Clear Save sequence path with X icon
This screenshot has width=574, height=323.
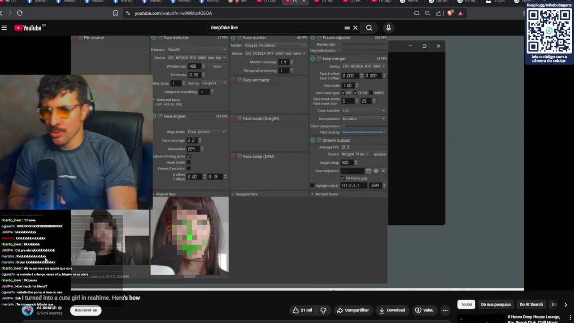[x=383, y=171]
